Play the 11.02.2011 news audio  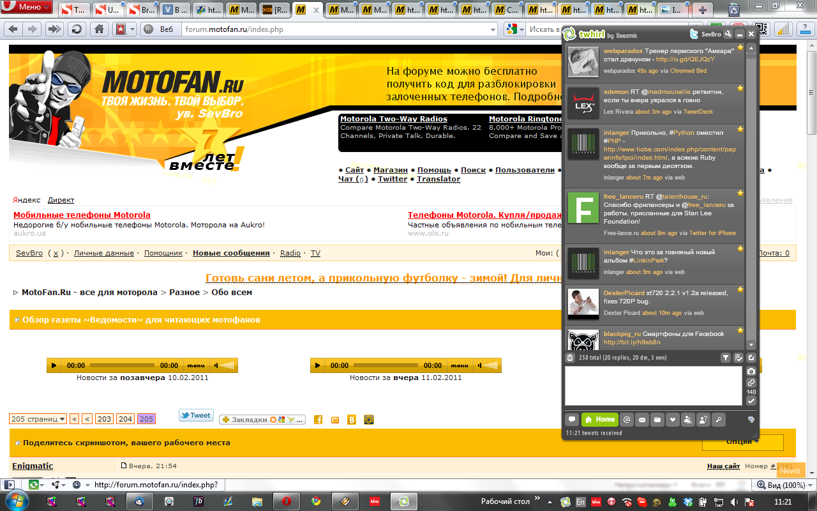tap(317, 365)
